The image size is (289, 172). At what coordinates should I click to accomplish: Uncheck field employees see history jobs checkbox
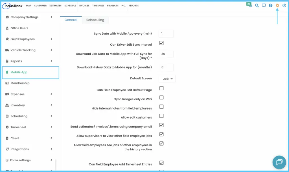[x=161, y=144]
